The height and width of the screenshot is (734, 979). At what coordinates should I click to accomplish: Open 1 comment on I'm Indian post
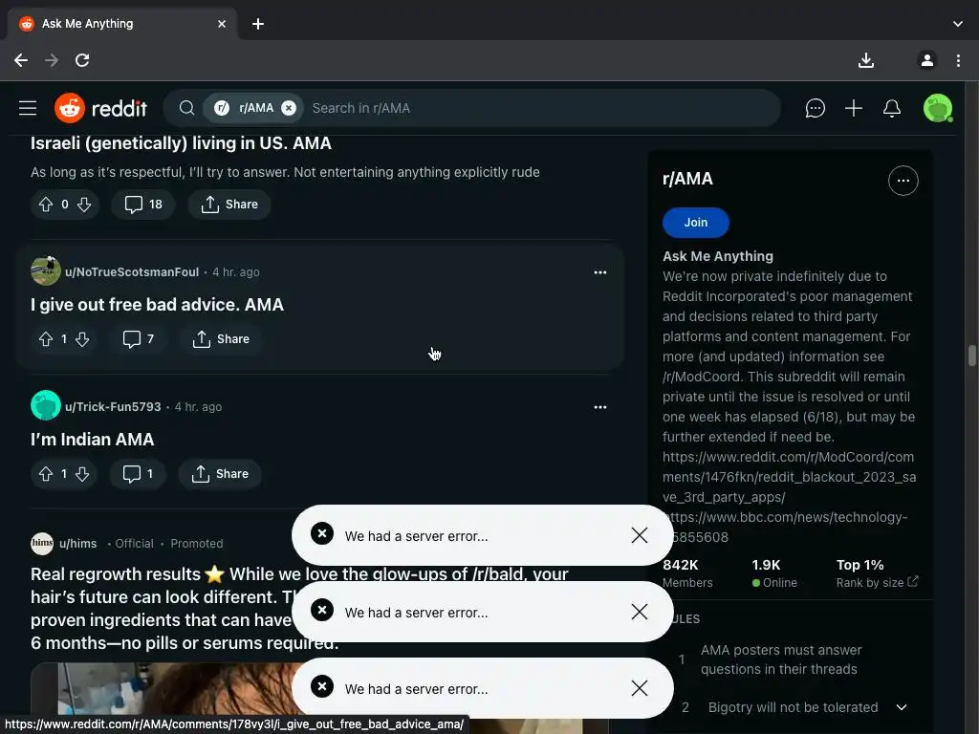click(x=138, y=474)
